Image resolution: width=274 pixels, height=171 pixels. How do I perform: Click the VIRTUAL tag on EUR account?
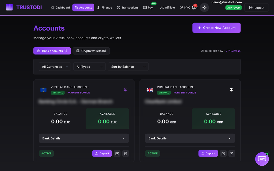click(58, 93)
